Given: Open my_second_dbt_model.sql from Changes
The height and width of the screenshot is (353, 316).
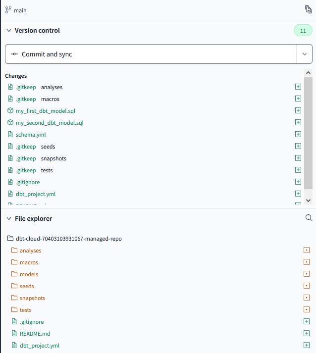Looking at the screenshot, I should [x=50, y=123].
